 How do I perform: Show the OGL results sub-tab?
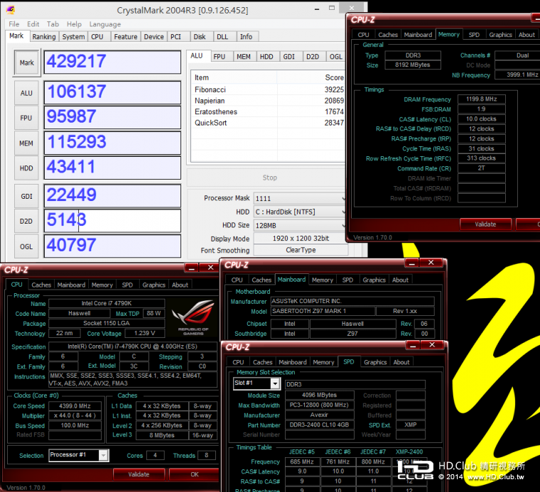coord(336,56)
